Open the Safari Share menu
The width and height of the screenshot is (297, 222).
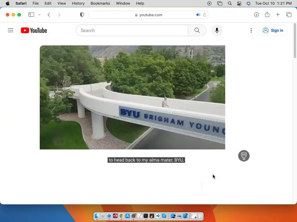tap(267, 14)
